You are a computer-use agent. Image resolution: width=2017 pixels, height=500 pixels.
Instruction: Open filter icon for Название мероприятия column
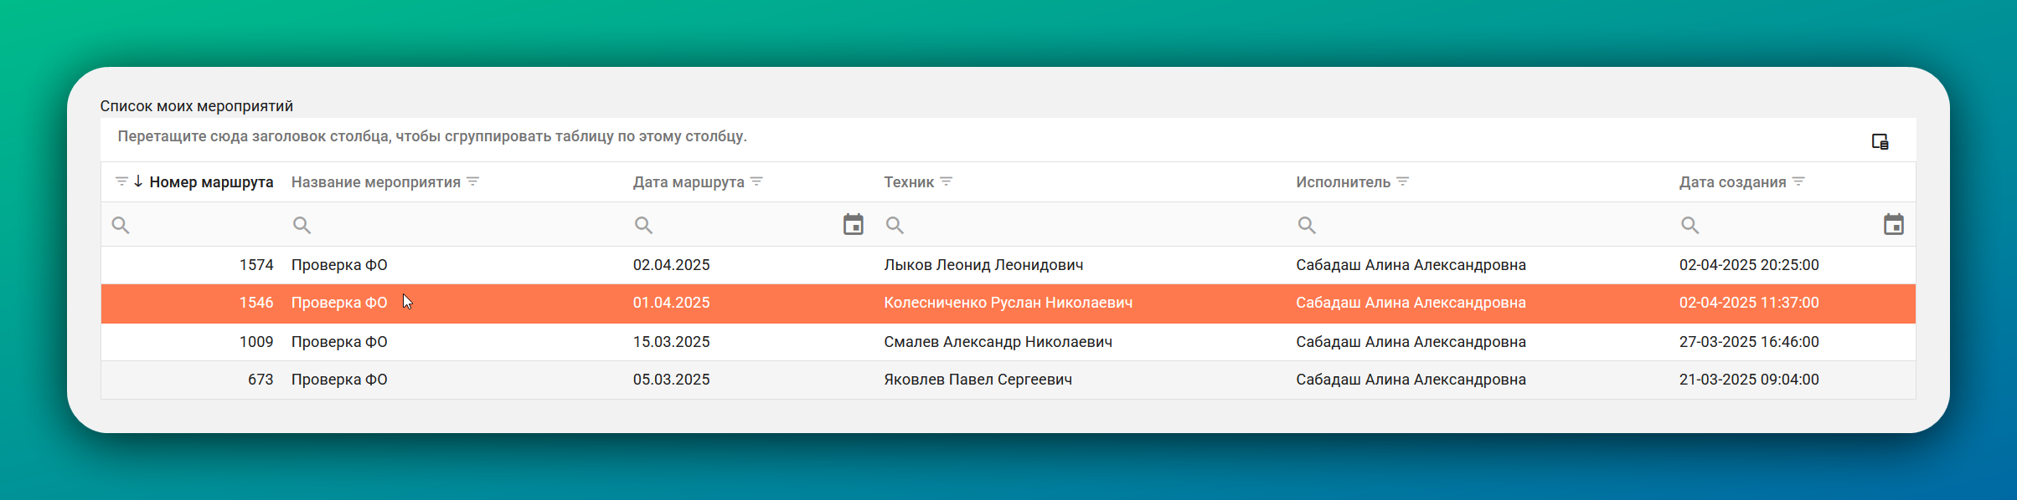pyautogui.click(x=472, y=181)
